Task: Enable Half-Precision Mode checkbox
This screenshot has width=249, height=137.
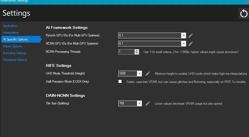Action: (x=120, y=82)
